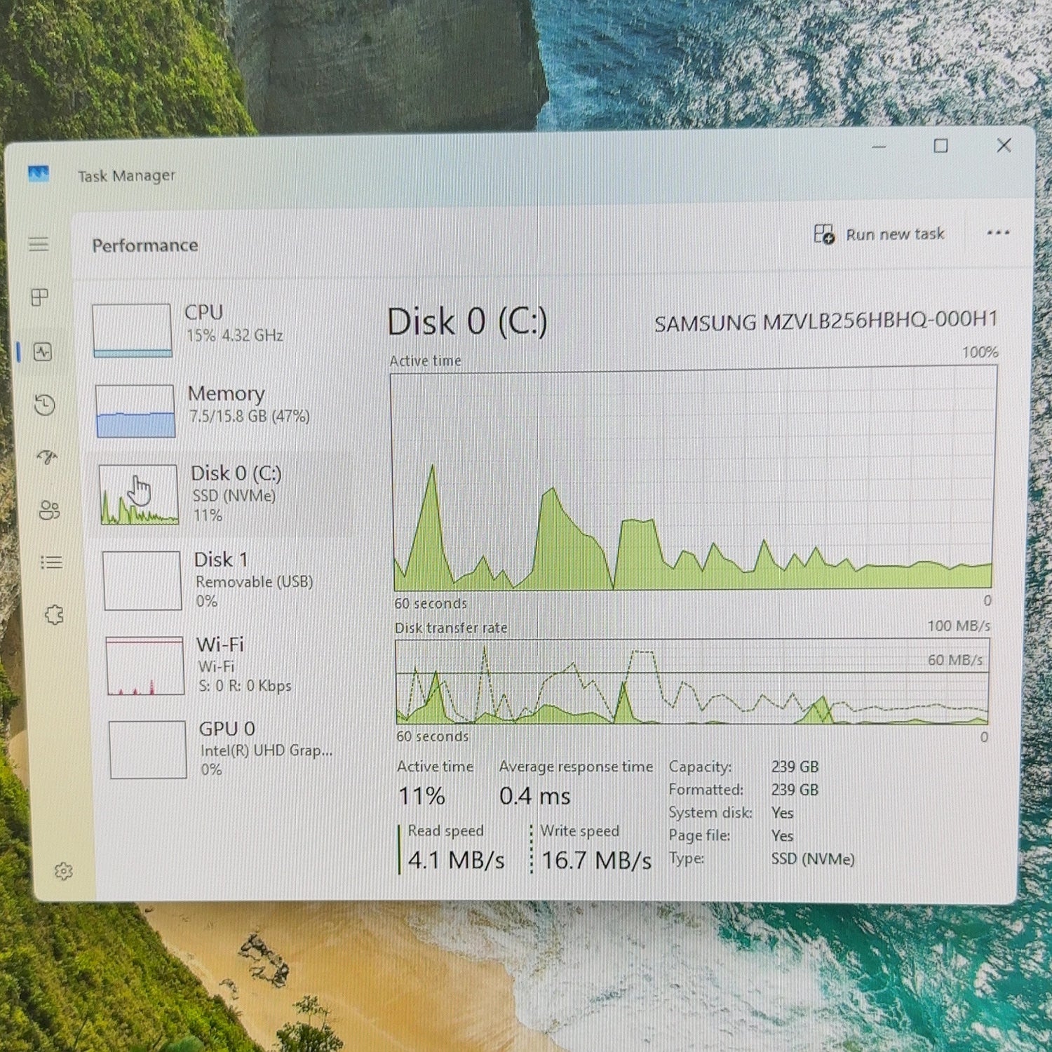Go to Processes page icon
1052x1052 pixels.
[40, 297]
